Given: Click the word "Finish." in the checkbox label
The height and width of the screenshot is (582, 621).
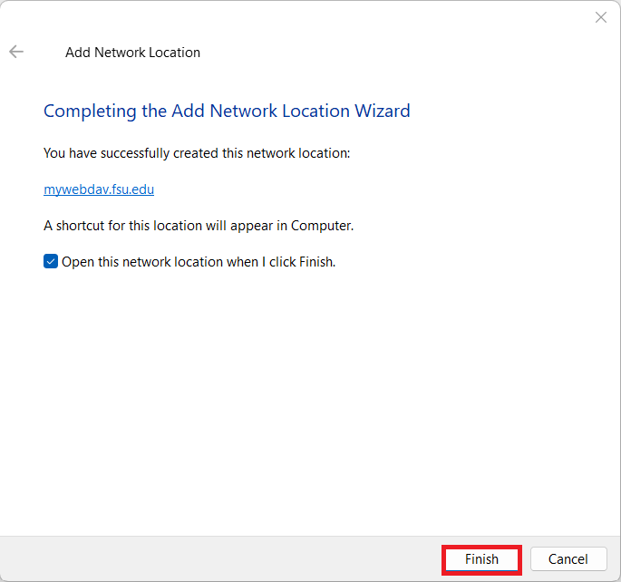Looking at the screenshot, I should tap(315, 262).
